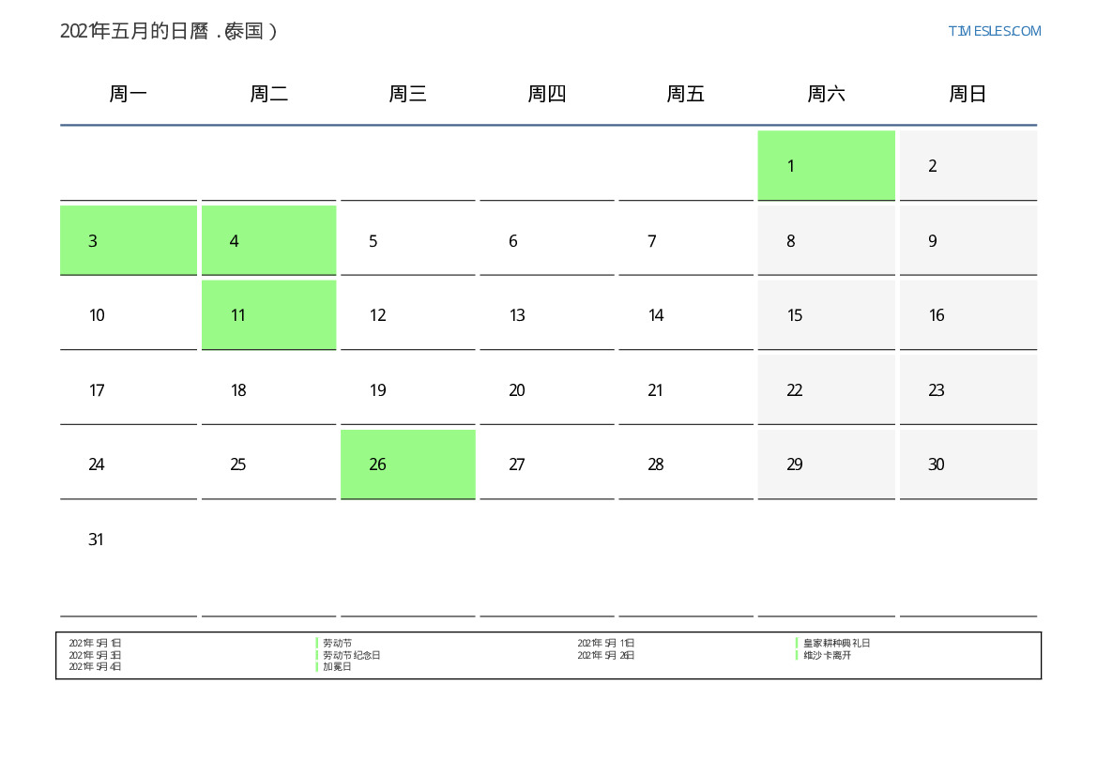Click the 劳动节 holiday legend entry
1097x776 pixels.
(x=337, y=644)
